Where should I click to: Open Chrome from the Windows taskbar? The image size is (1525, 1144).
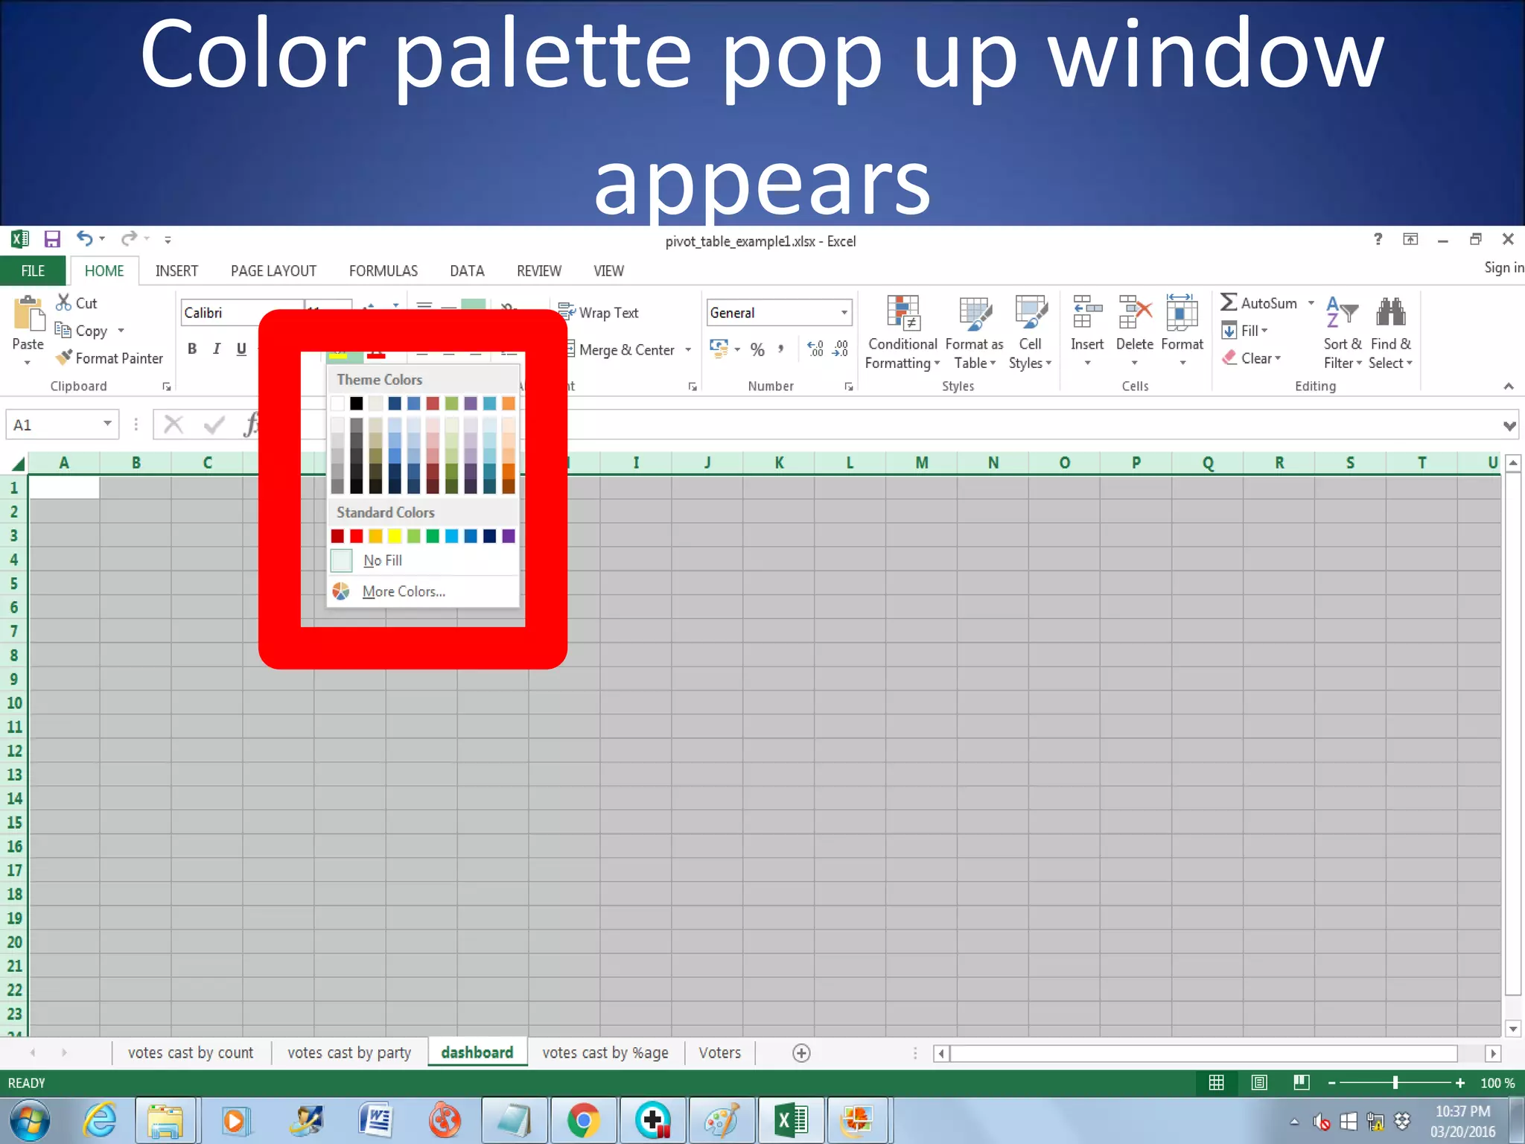coord(583,1120)
